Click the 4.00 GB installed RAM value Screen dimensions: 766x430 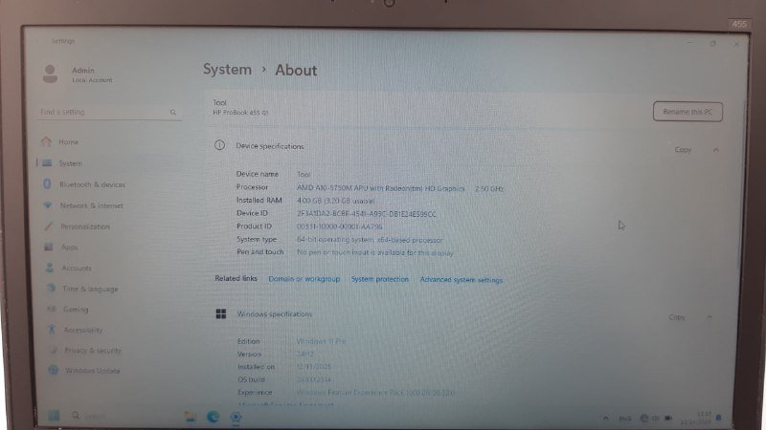click(336, 201)
